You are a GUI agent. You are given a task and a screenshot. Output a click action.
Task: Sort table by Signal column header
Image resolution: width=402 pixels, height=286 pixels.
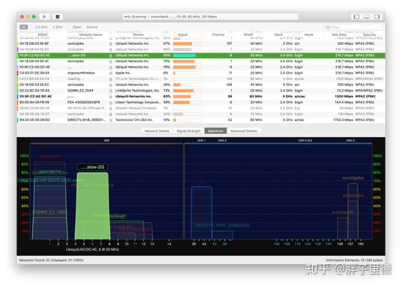(183, 35)
